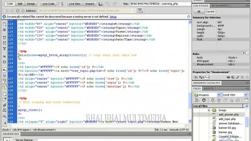The height and width of the screenshot is (141, 251).
Task: Wrap selection with a tag
Action: click(x=4, y=105)
